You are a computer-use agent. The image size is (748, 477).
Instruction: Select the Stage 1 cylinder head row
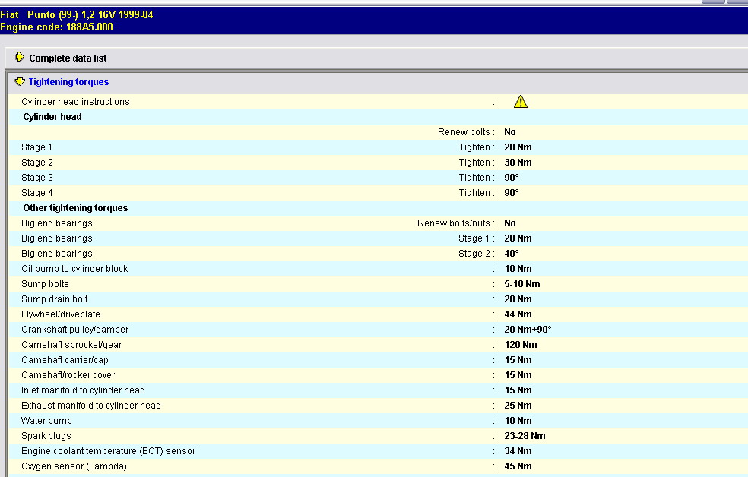tap(36, 147)
